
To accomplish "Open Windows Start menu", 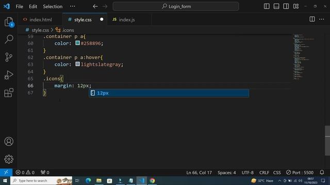I will [x=5, y=180].
